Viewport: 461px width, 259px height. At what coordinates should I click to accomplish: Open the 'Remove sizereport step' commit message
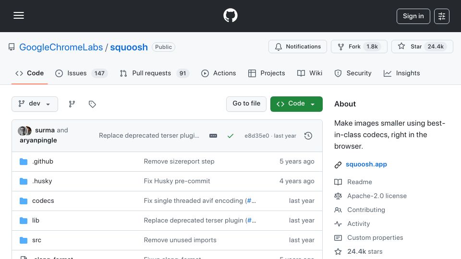coord(179,161)
